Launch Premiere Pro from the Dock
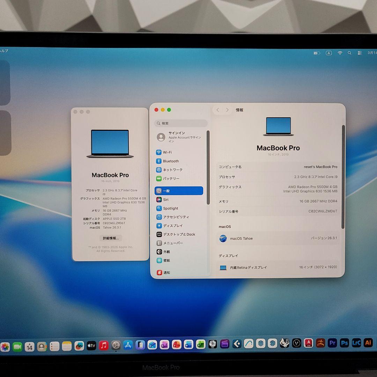Viewport: 377px width, 377px height. click(332, 343)
